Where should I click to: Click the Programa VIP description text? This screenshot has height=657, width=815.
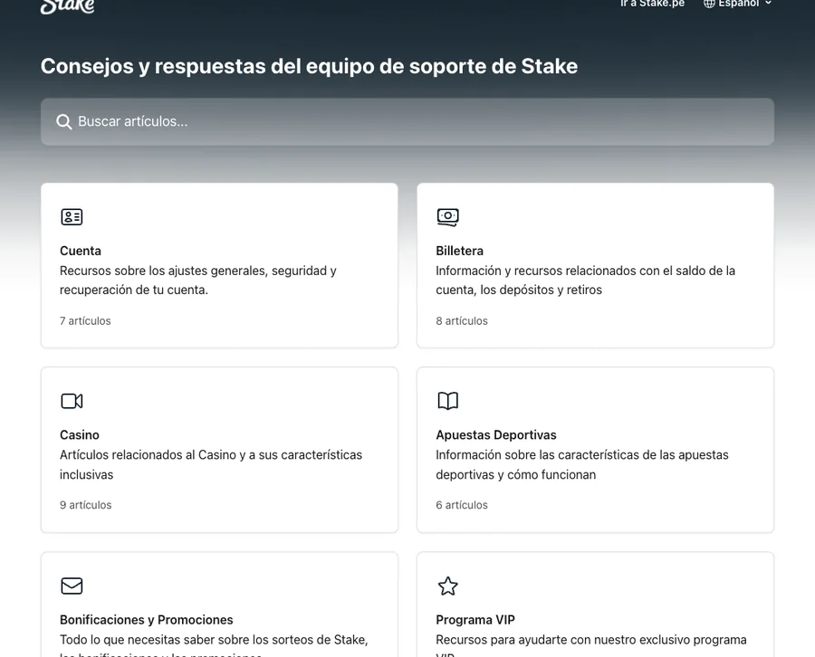point(591,644)
